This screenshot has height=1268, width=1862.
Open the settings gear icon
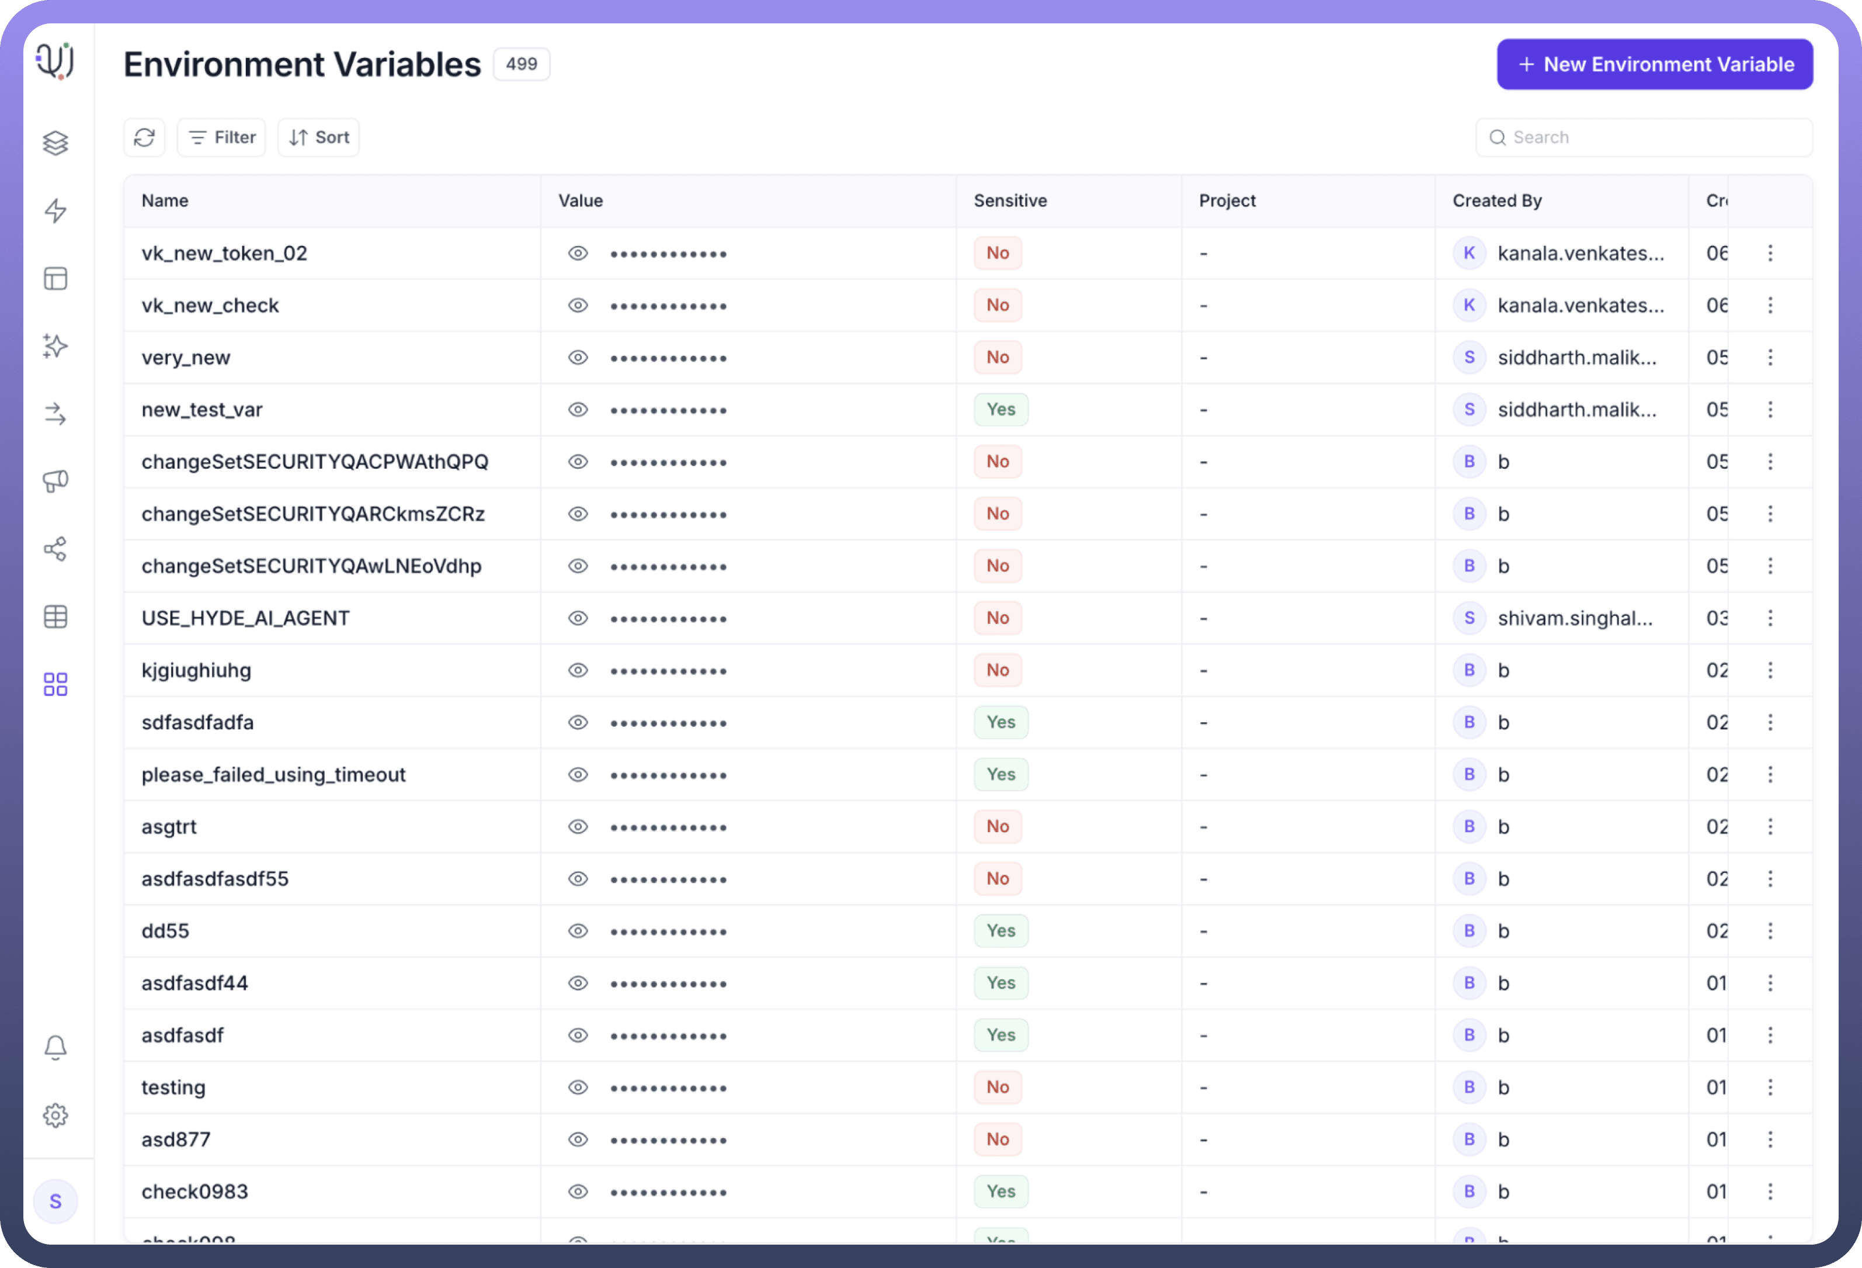click(x=55, y=1115)
